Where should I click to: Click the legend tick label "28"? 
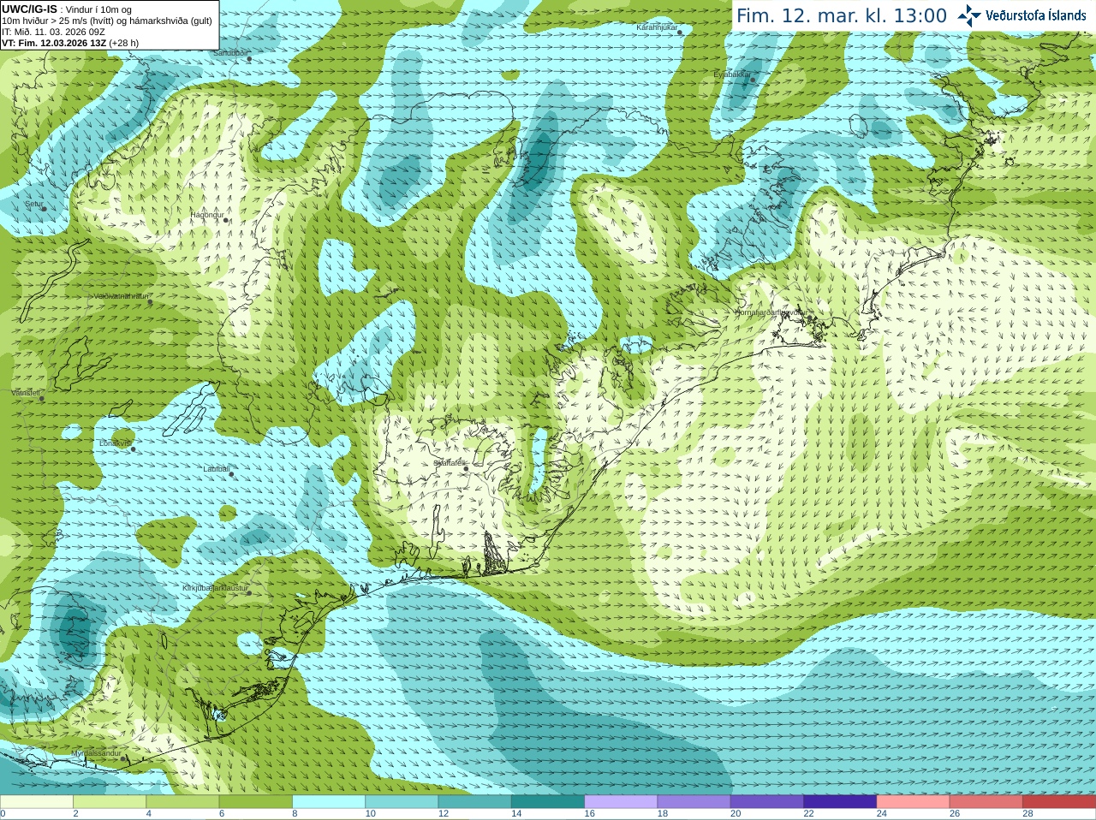point(1028,814)
